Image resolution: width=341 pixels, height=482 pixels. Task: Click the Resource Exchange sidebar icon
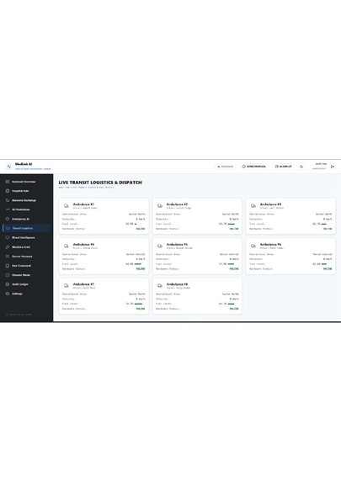pos(8,200)
